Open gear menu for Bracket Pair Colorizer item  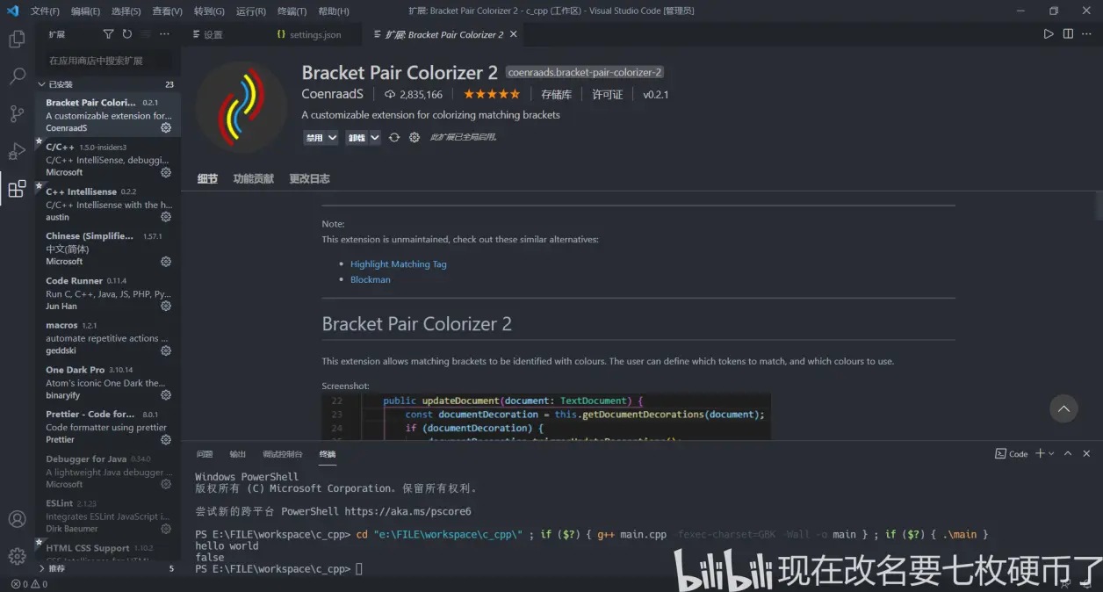tap(166, 128)
